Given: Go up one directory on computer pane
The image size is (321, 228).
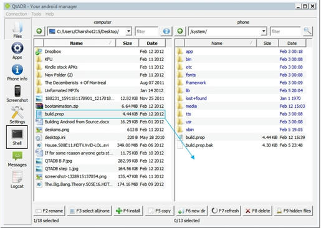Looking at the screenshot, I should [x=39, y=31].
